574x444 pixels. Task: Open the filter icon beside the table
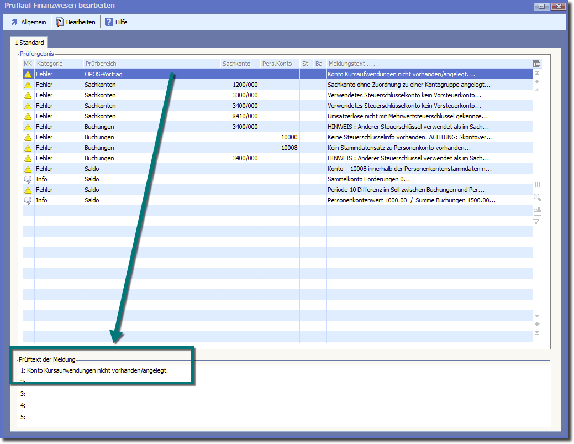click(537, 222)
